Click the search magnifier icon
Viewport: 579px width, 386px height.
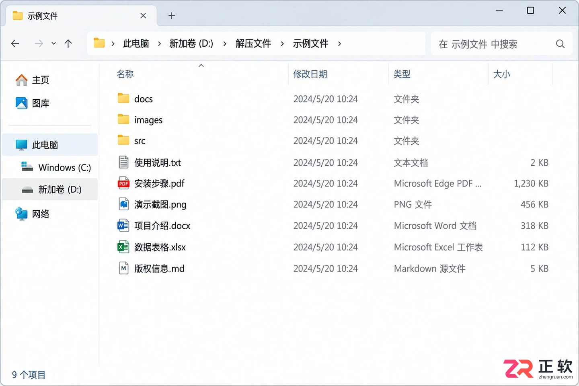[x=560, y=44]
